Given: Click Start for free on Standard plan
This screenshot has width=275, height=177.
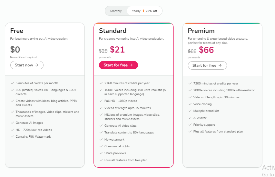Looking at the screenshot, I should pos(118,65).
